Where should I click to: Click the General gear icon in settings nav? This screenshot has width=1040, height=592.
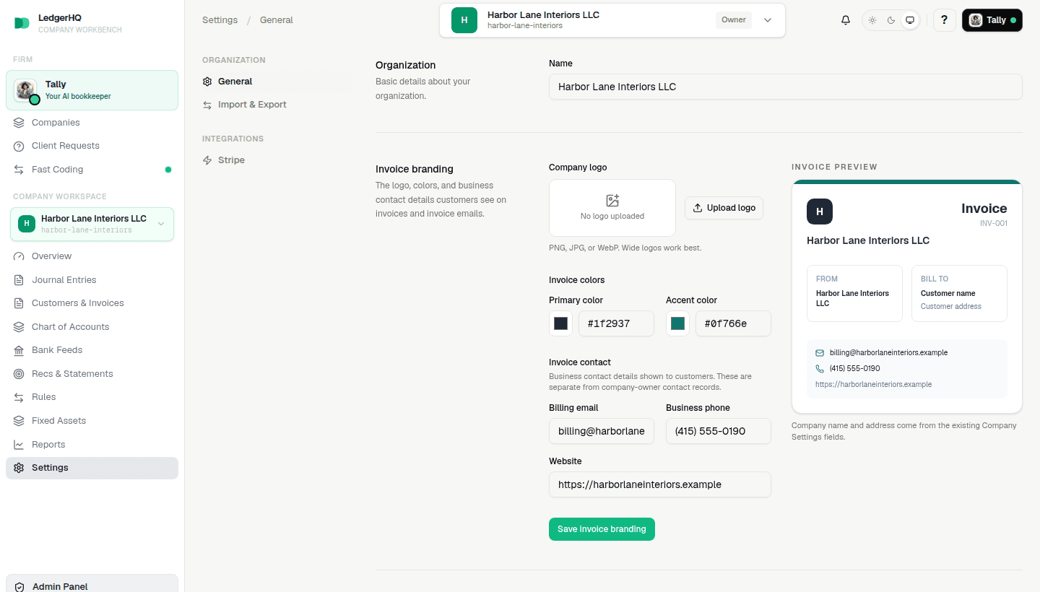pos(208,82)
